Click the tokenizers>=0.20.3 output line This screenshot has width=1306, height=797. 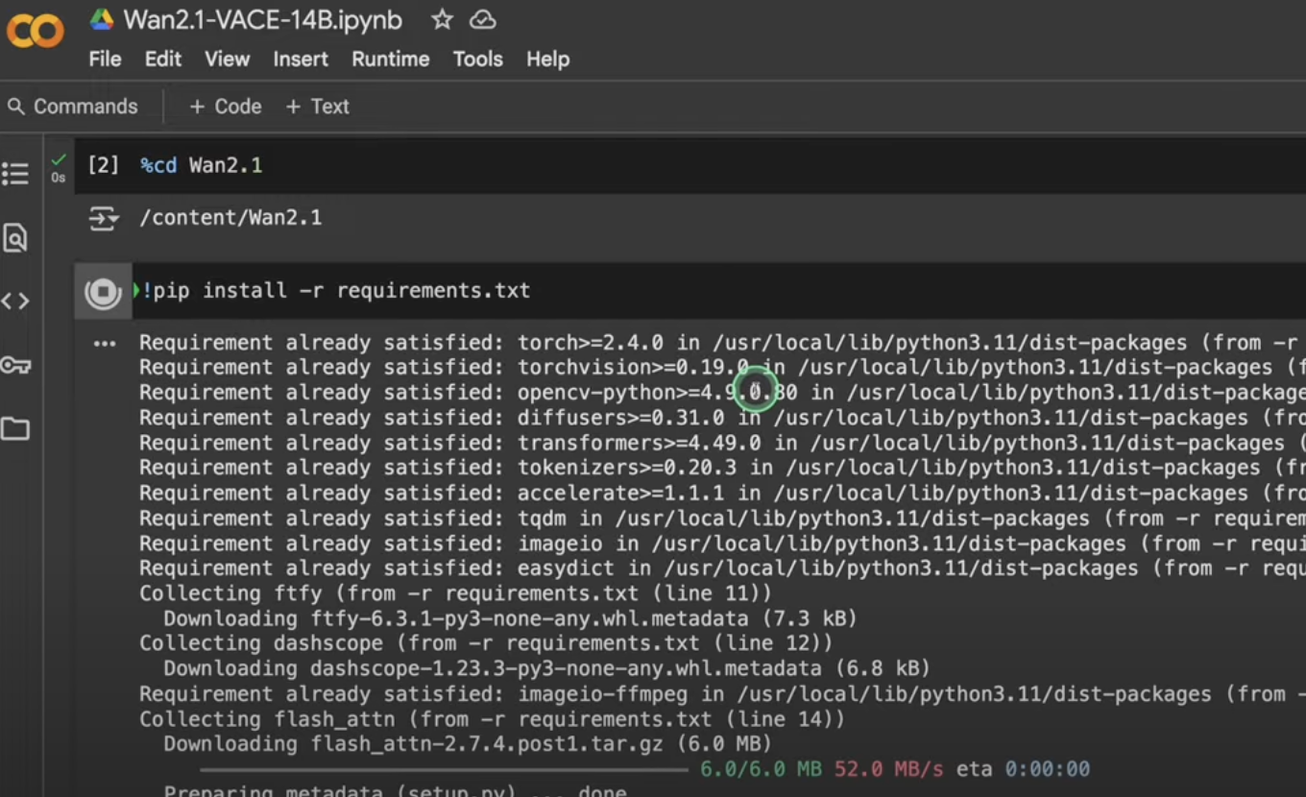tap(722, 468)
